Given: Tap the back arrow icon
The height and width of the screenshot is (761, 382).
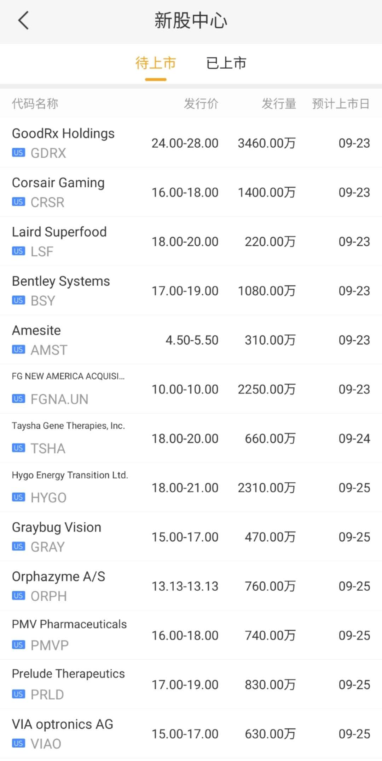Looking at the screenshot, I should 23,21.
